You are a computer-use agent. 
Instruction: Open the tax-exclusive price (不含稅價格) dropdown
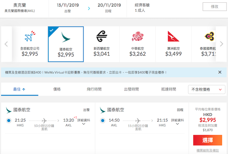(206, 90)
